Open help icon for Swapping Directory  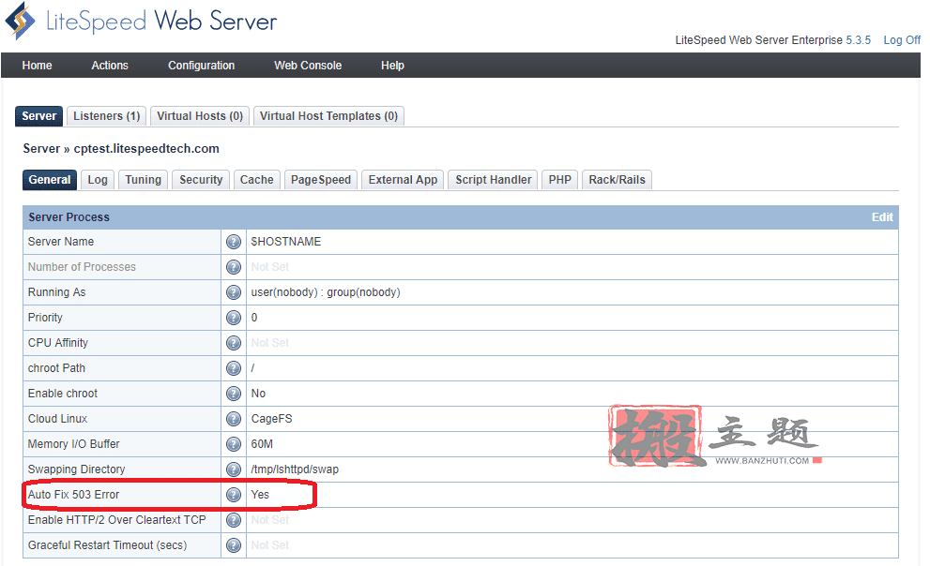pos(234,469)
